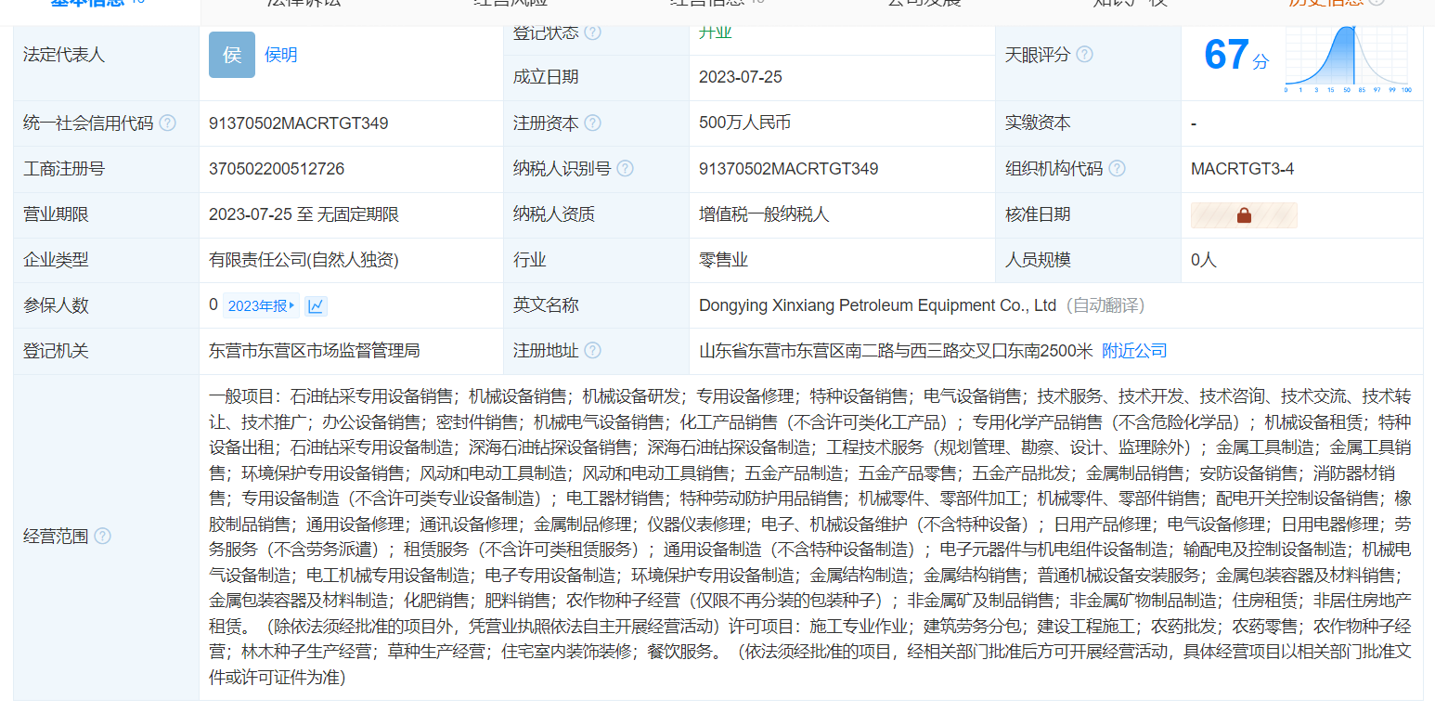This screenshot has width=1435, height=725.
Task: Click help icon next to 统一社会信用代码
Action: pos(167,123)
